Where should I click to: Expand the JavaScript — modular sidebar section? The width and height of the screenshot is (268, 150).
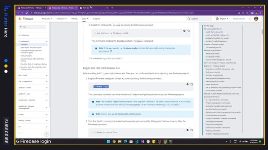pyautogui.click(x=46, y=100)
